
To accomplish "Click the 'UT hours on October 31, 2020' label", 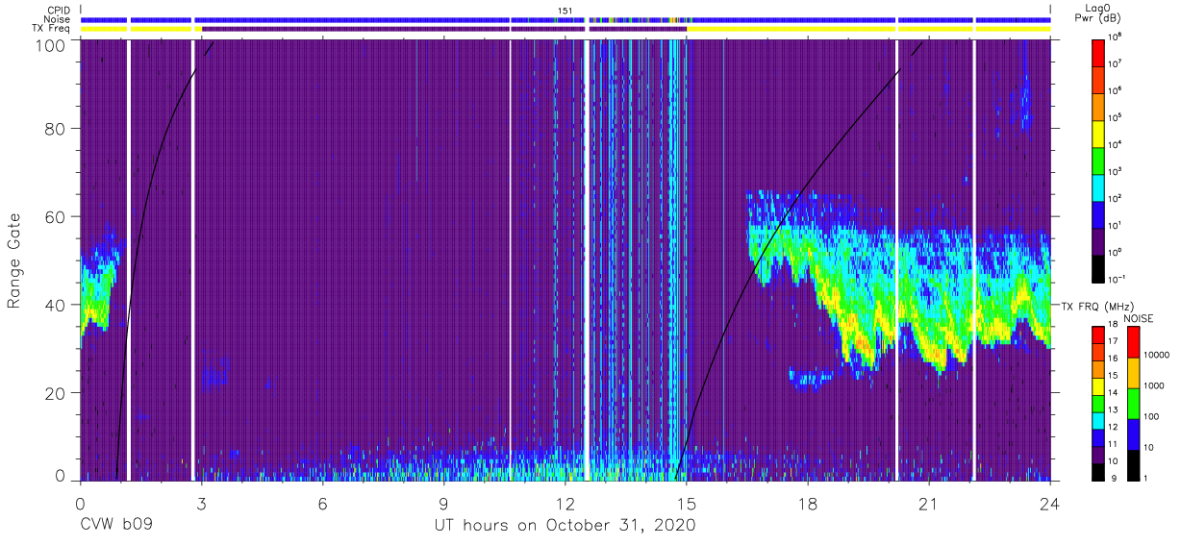I will point(565,526).
